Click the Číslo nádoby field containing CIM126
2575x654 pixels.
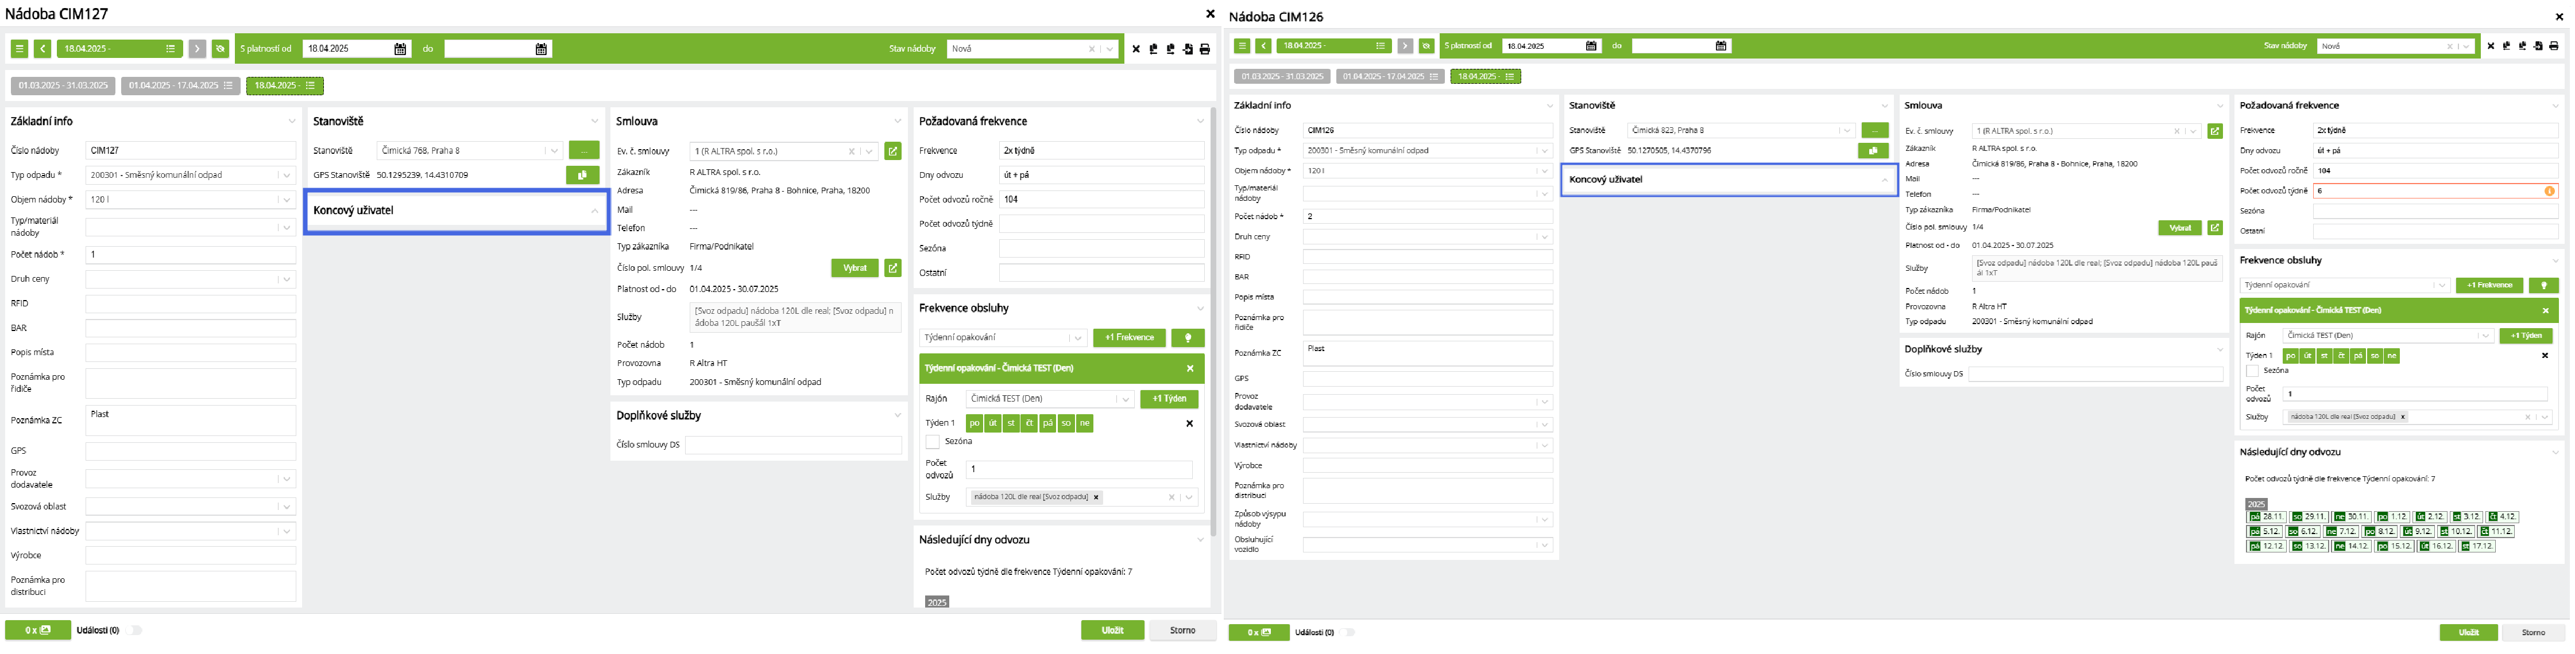[1426, 131]
